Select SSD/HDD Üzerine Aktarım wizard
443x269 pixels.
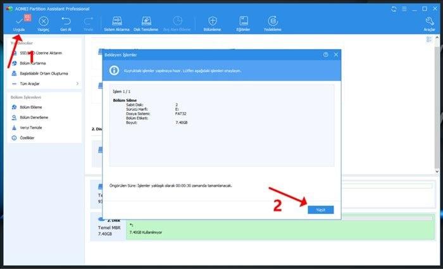point(41,53)
